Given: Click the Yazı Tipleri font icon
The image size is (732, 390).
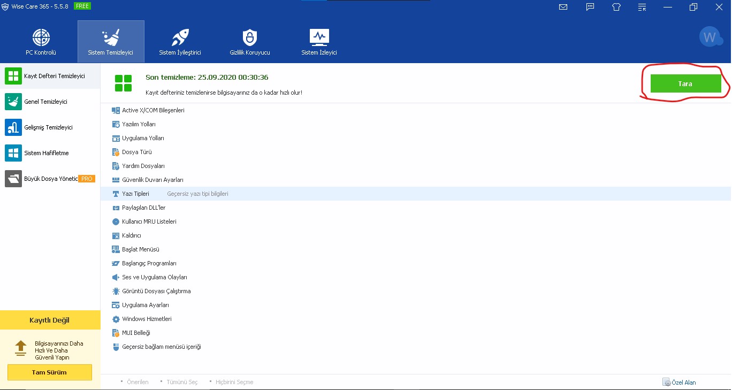Looking at the screenshot, I should point(116,194).
